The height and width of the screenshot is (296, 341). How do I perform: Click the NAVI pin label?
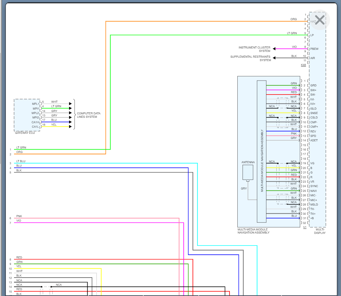click(314, 191)
